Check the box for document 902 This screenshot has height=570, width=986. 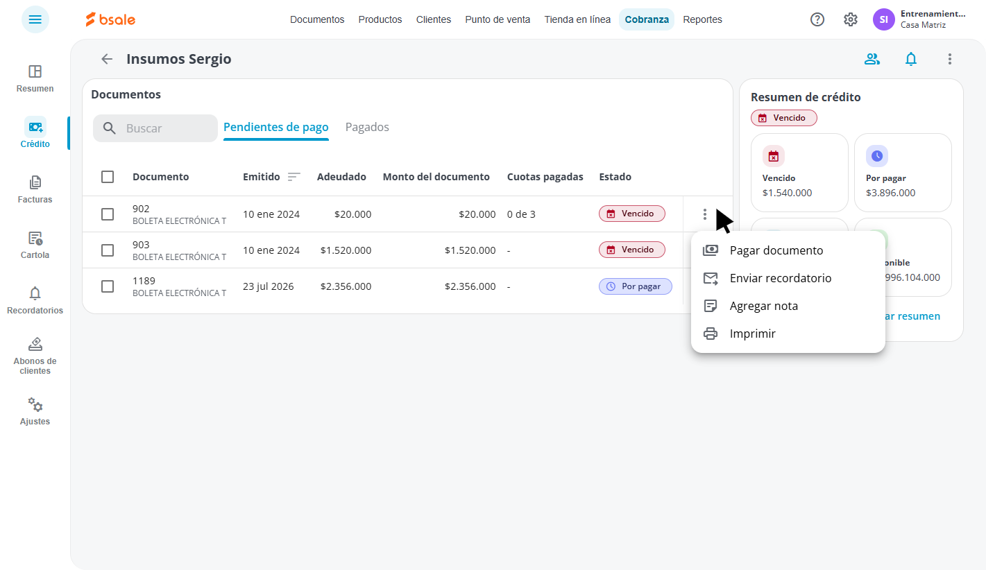click(x=108, y=214)
